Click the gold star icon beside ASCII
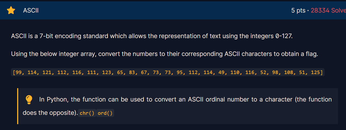The image size is (346, 130). coord(11,10)
